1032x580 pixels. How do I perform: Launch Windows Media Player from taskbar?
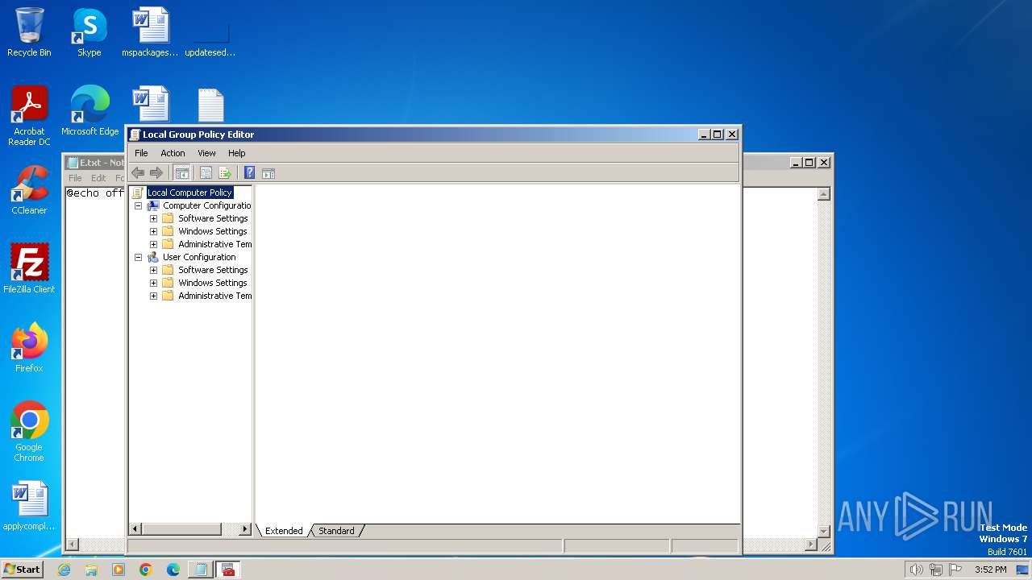click(119, 570)
